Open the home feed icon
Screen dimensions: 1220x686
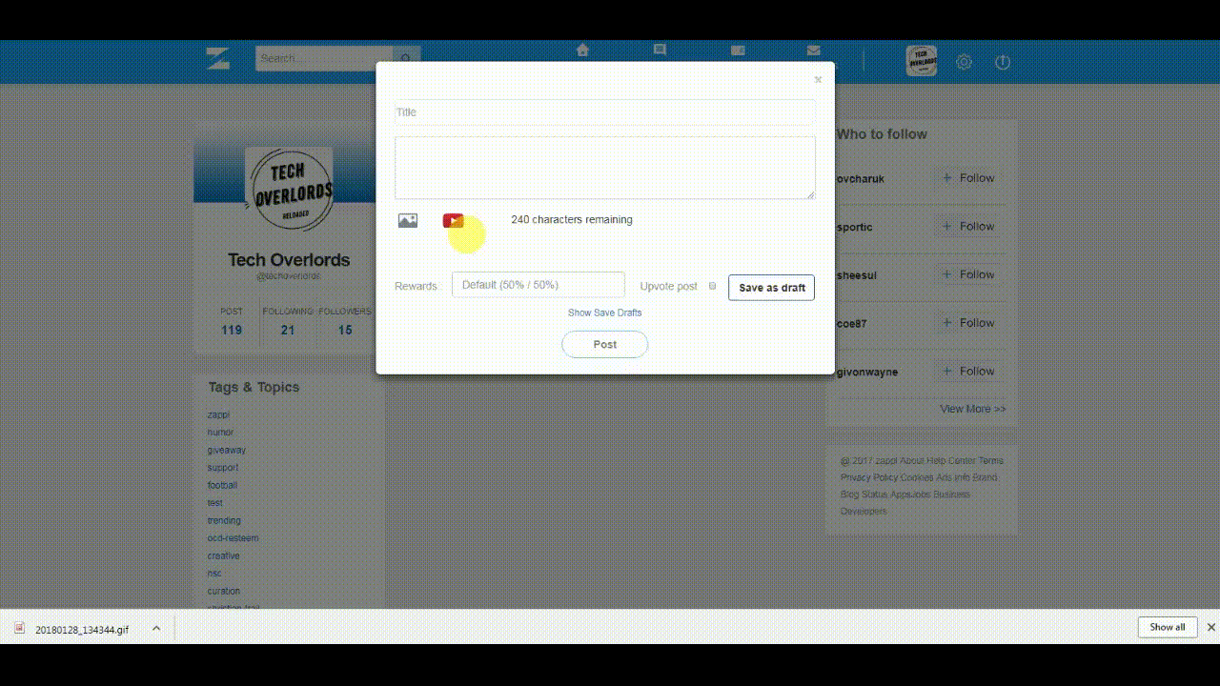(582, 50)
